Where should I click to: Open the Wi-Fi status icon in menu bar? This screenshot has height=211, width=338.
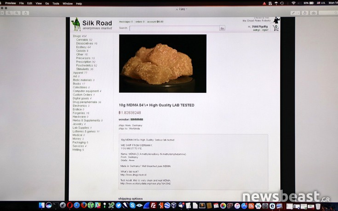point(293,3)
